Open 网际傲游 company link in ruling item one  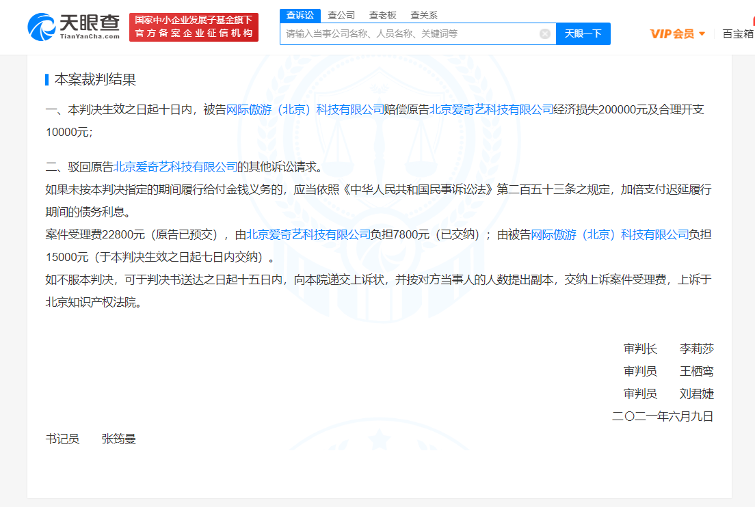[x=305, y=110]
